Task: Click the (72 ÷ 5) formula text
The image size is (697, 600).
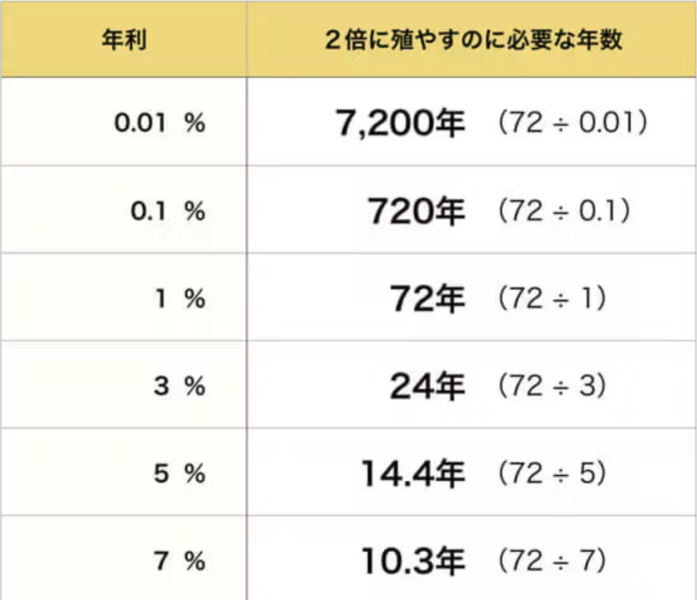Action: click(551, 474)
